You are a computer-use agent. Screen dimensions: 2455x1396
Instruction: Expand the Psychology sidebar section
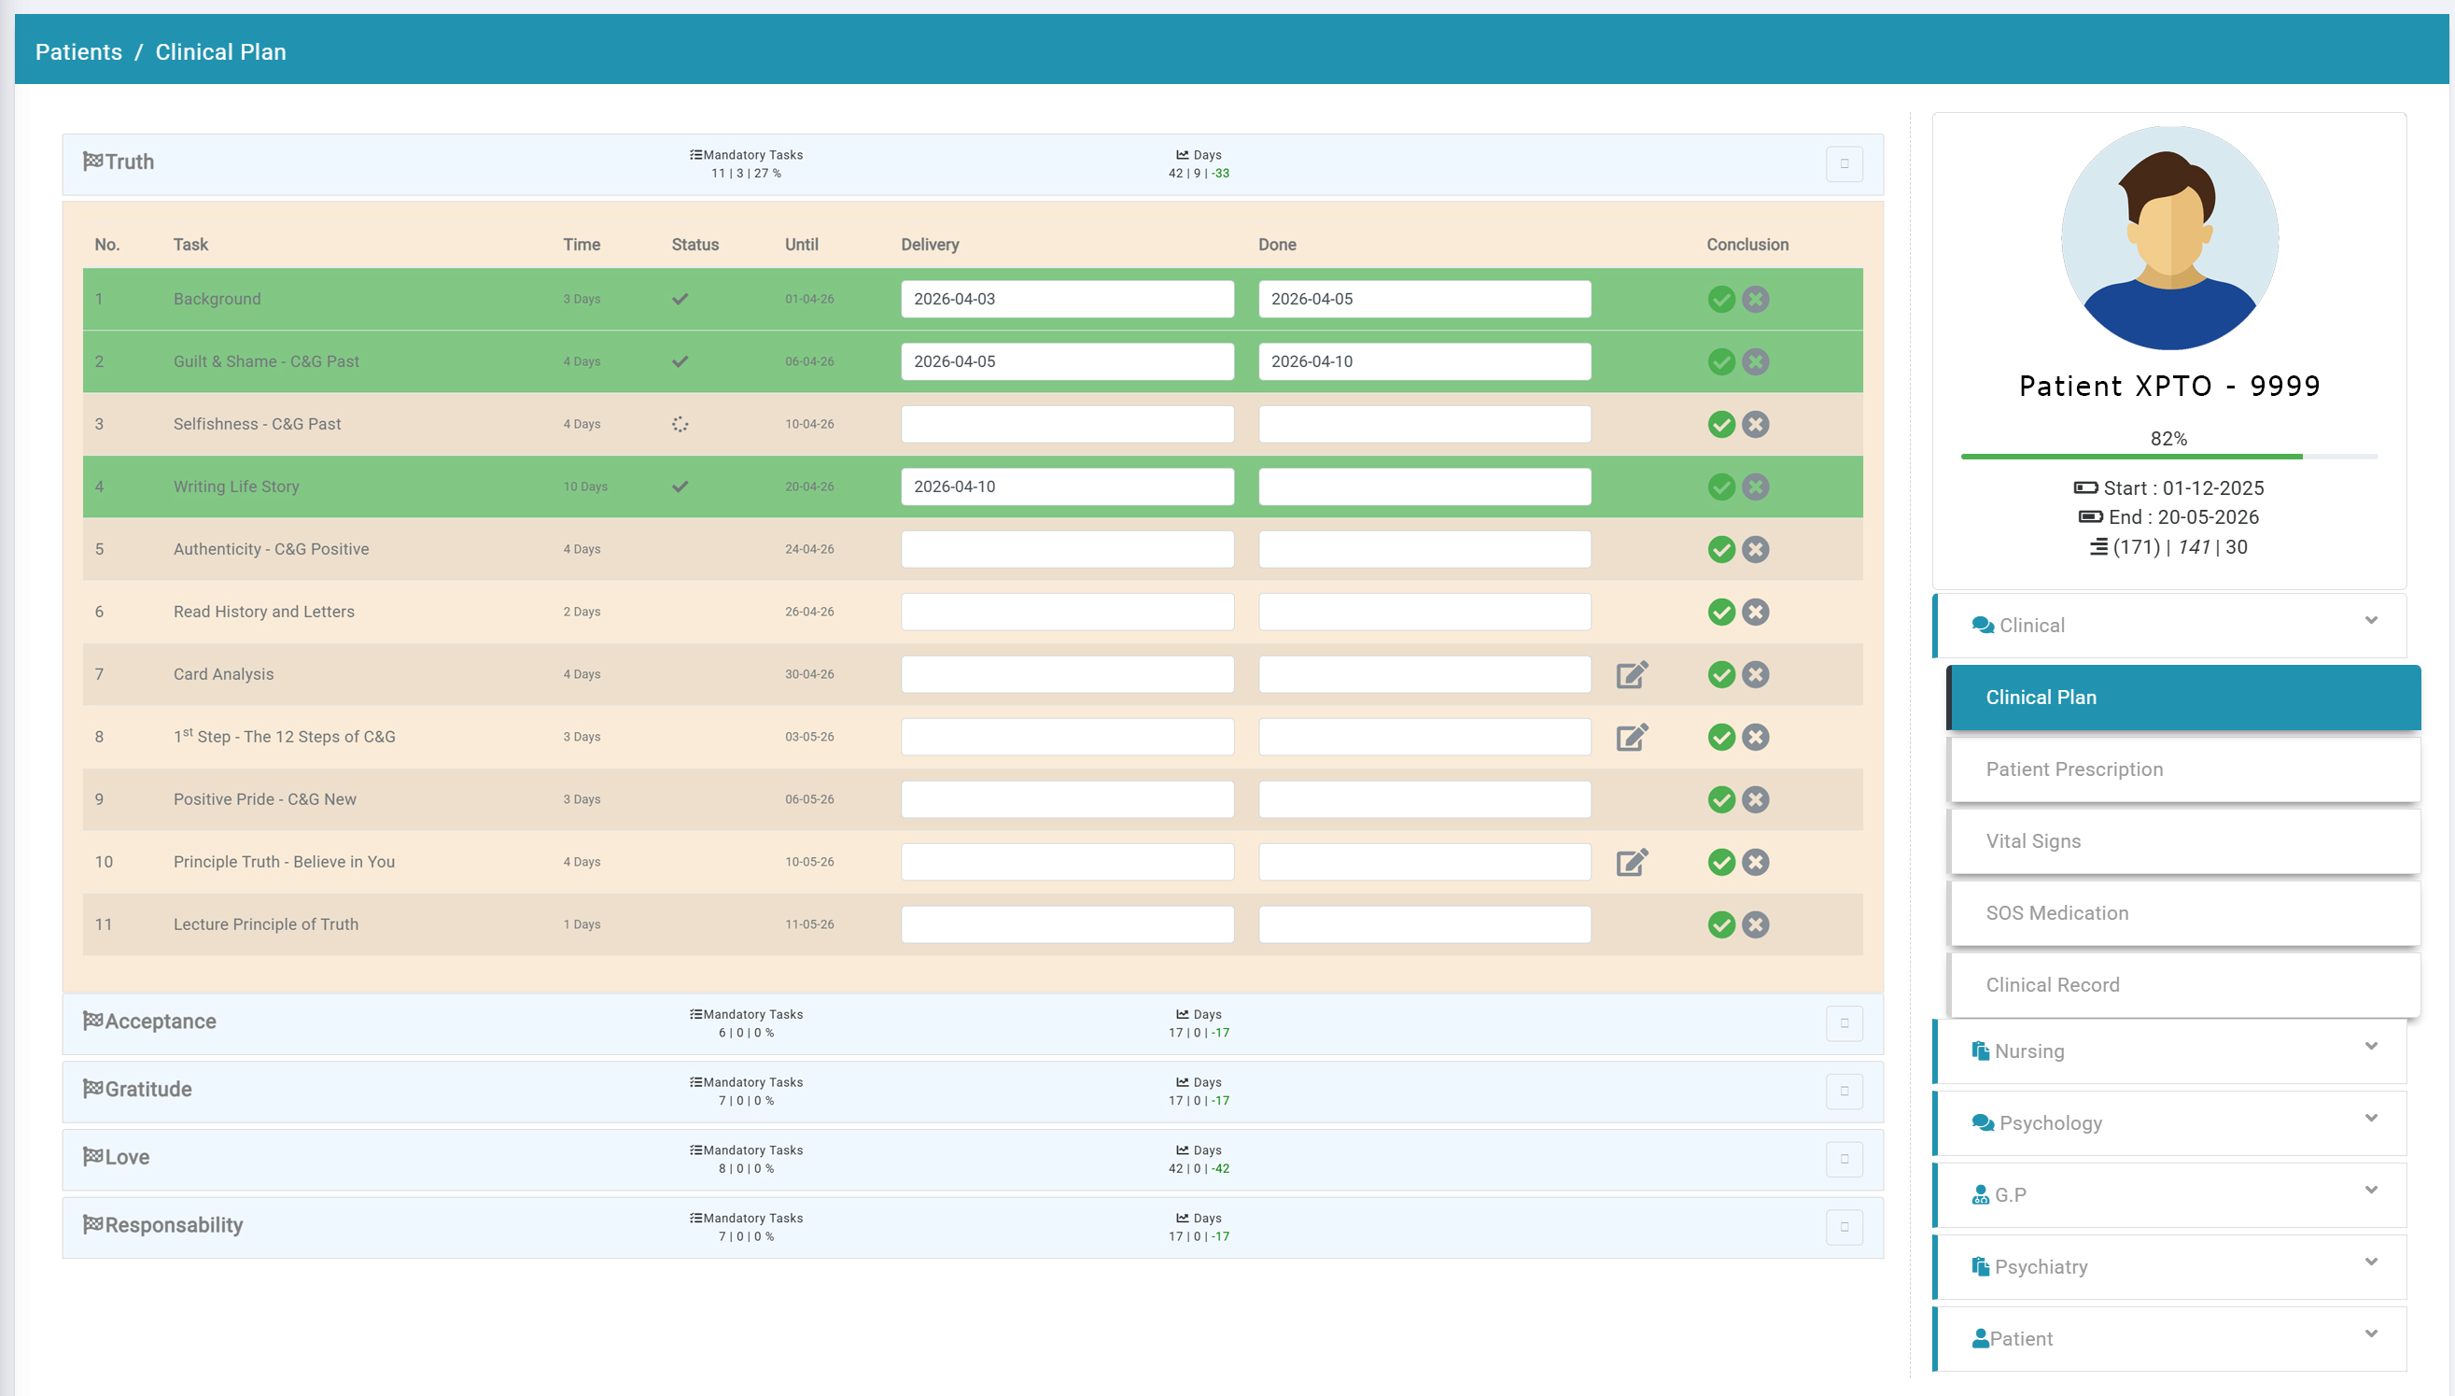coord(2370,1118)
